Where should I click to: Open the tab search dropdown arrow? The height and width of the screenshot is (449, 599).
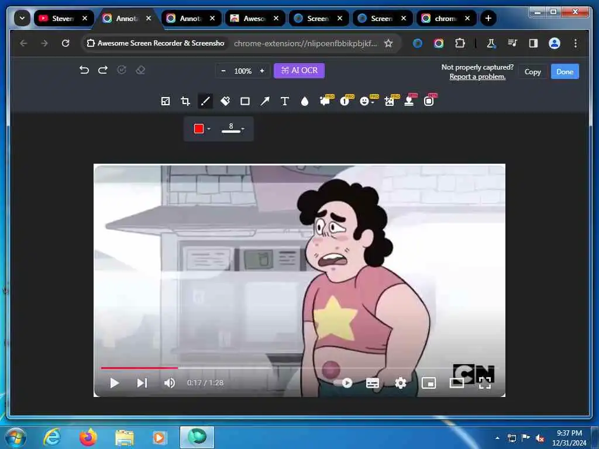(x=22, y=18)
